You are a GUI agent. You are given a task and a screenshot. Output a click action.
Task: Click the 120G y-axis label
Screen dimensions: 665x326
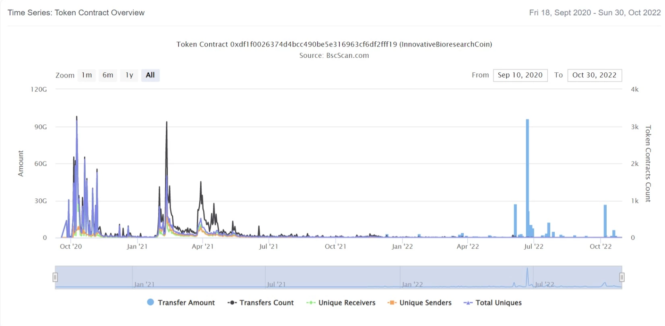[39, 89]
